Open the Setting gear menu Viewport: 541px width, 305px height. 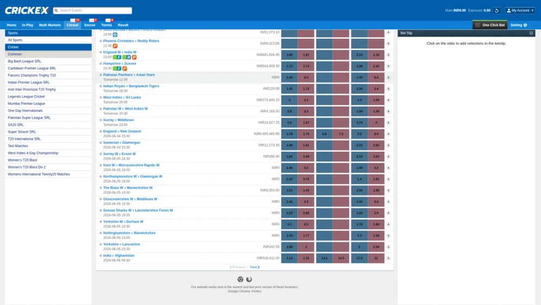click(519, 25)
